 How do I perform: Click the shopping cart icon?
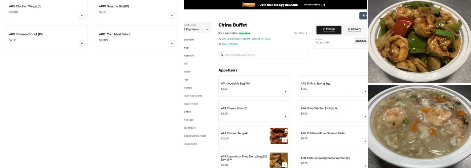(x=363, y=16)
